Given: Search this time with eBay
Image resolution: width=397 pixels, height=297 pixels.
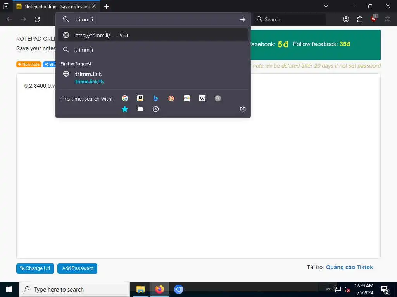Looking at the screenshot, I should [187, 98].
